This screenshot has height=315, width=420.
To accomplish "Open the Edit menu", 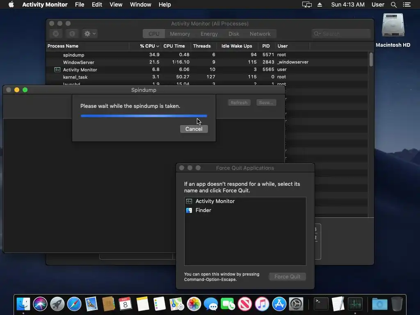I will click(x=97, y=5).
